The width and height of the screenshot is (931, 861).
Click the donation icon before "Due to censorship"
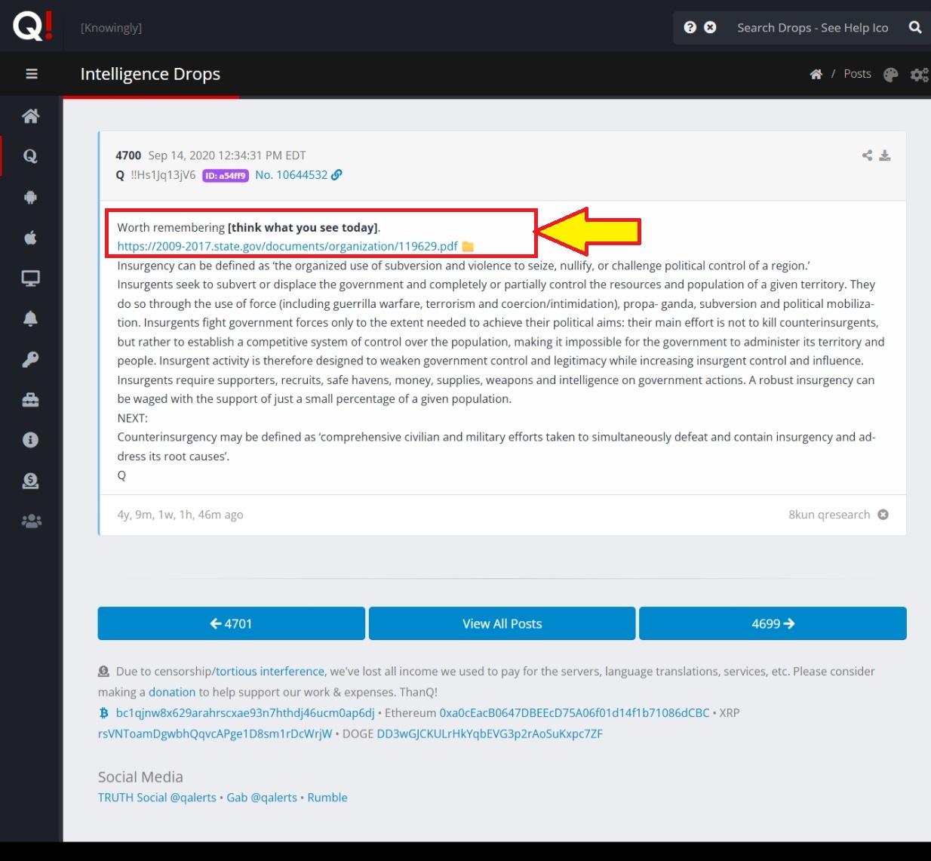(103, 672)
